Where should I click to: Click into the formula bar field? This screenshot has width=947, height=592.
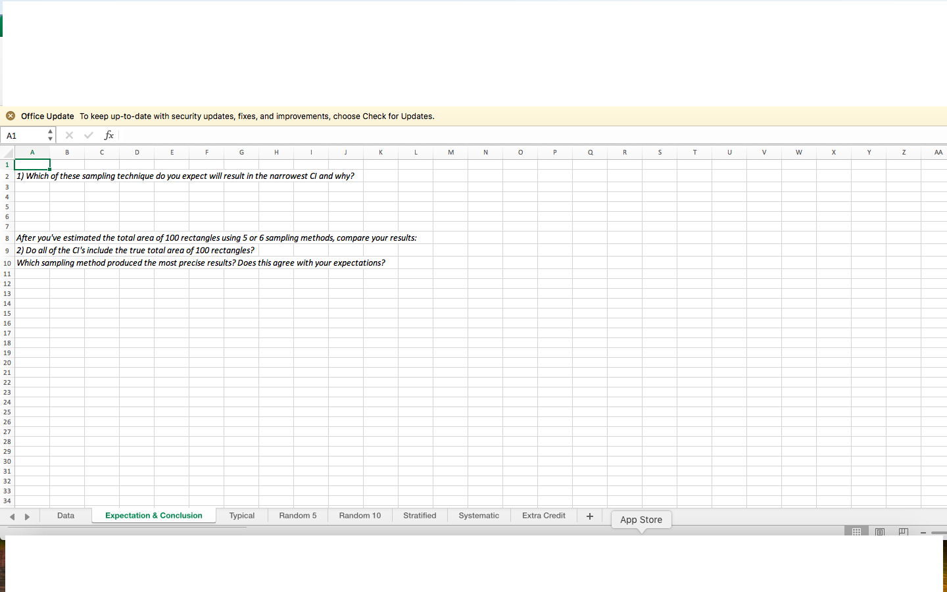[x=533, y=136]
